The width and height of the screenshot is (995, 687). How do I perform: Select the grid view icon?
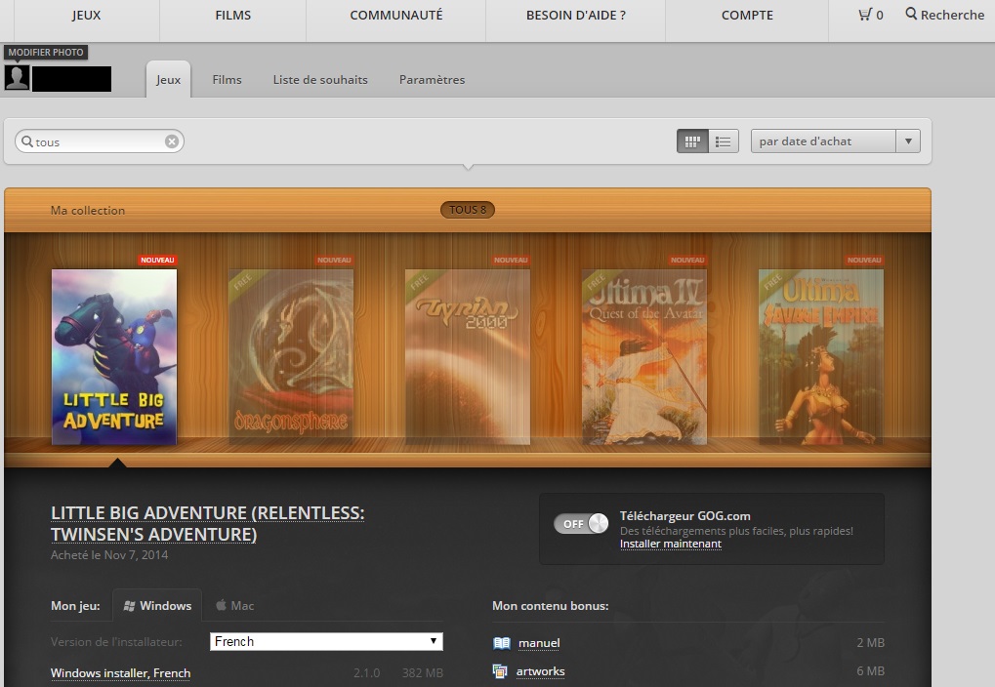tap(692, 141)
